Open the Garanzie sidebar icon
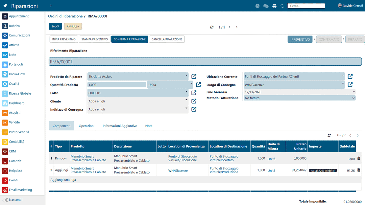 point(5,161)
